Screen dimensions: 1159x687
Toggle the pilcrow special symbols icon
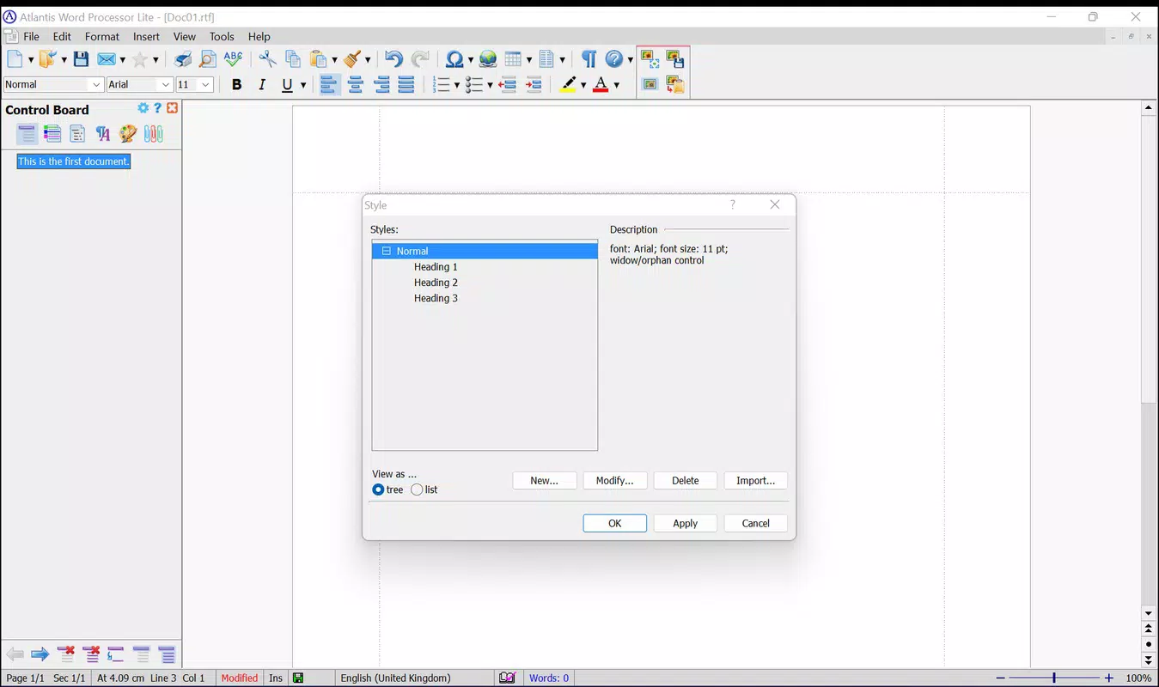click(x=589, y=59)
